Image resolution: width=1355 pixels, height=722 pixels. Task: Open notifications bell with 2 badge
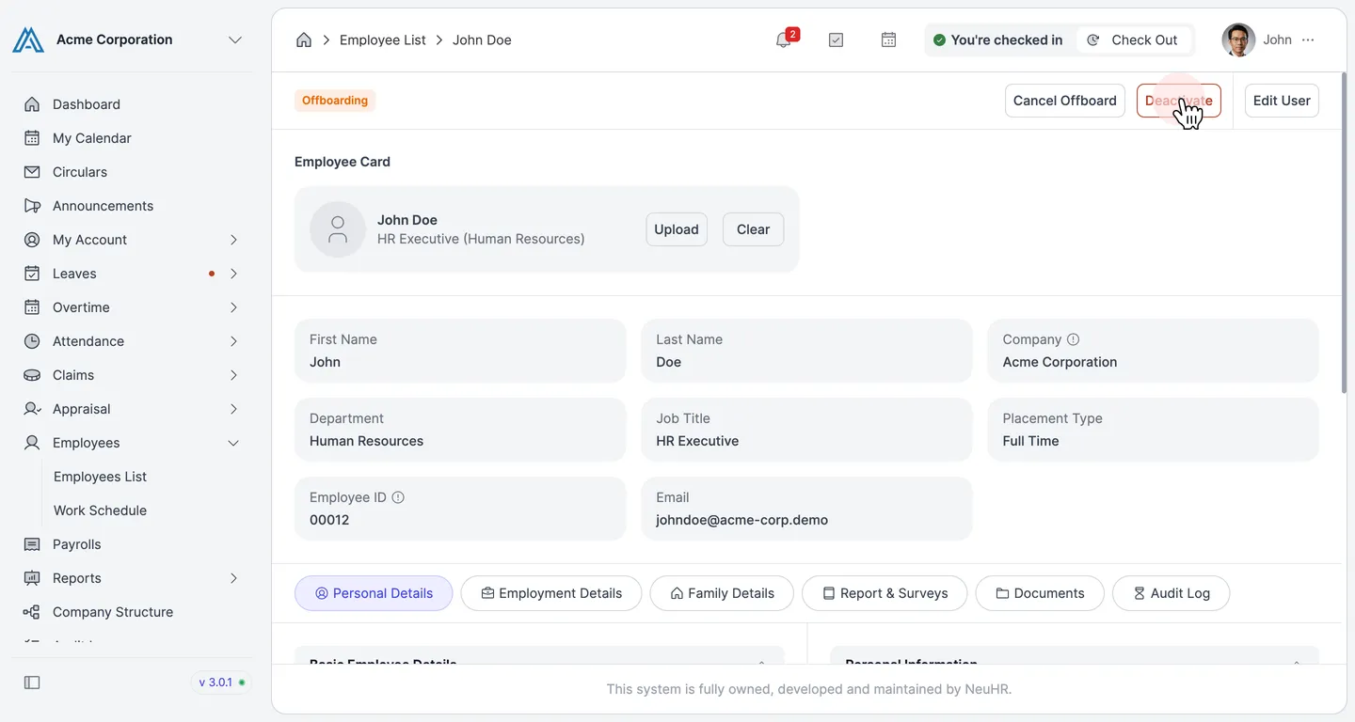coord(784,39)
